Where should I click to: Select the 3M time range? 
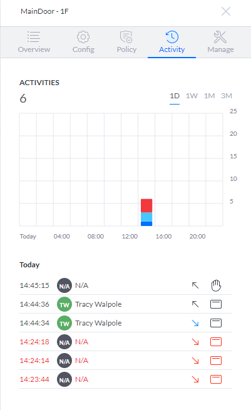click(x=227, y=96)
